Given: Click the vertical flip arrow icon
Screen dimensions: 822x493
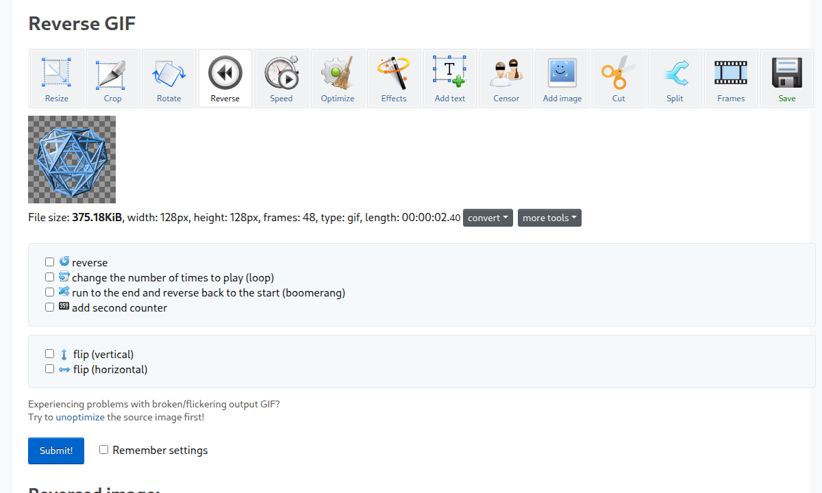Looking at the screenshot, I should (64, 355).
